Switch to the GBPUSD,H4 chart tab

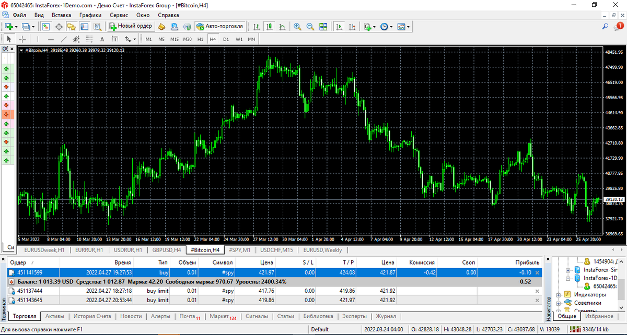[167, 250]
